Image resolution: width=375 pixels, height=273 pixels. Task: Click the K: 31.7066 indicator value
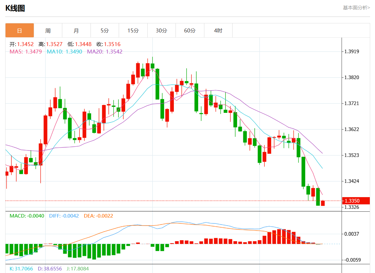point(21,269)
